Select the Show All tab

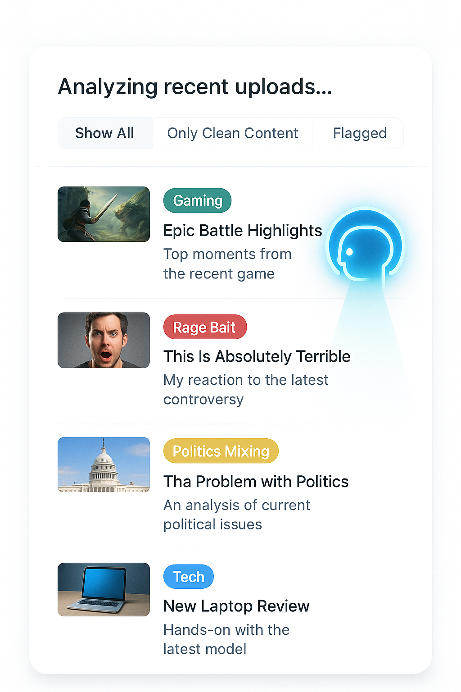[x=105, y=133]
